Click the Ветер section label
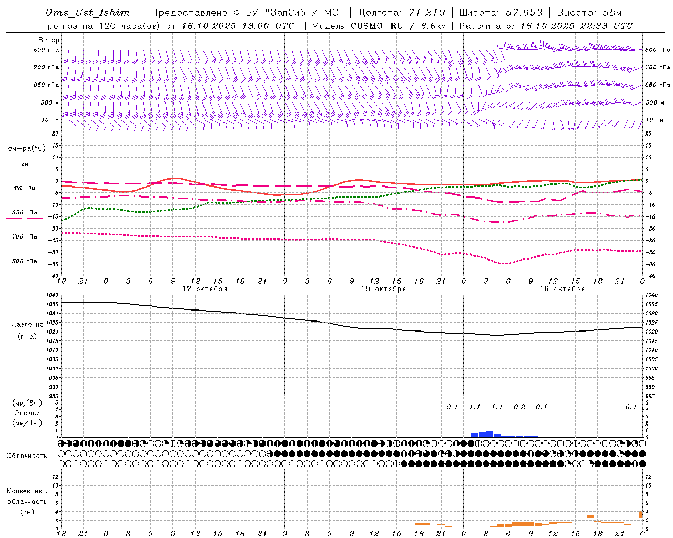Screen dimensions: 673x538 (x=49, y=40)
